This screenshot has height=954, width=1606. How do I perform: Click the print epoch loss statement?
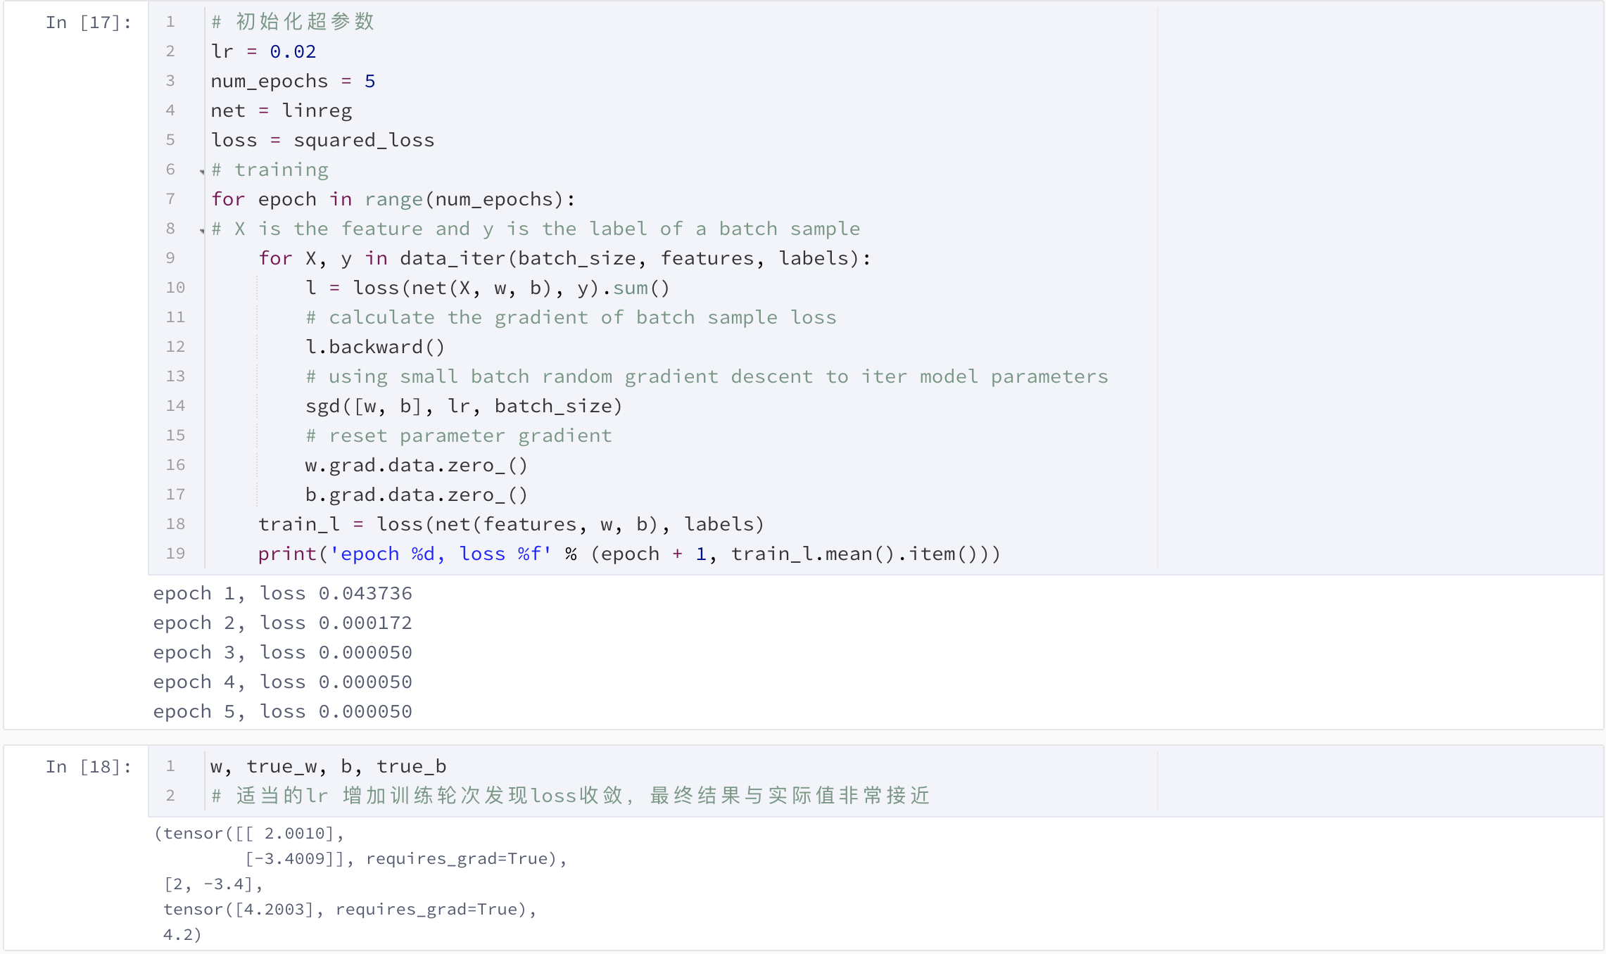tap(628, 554)
